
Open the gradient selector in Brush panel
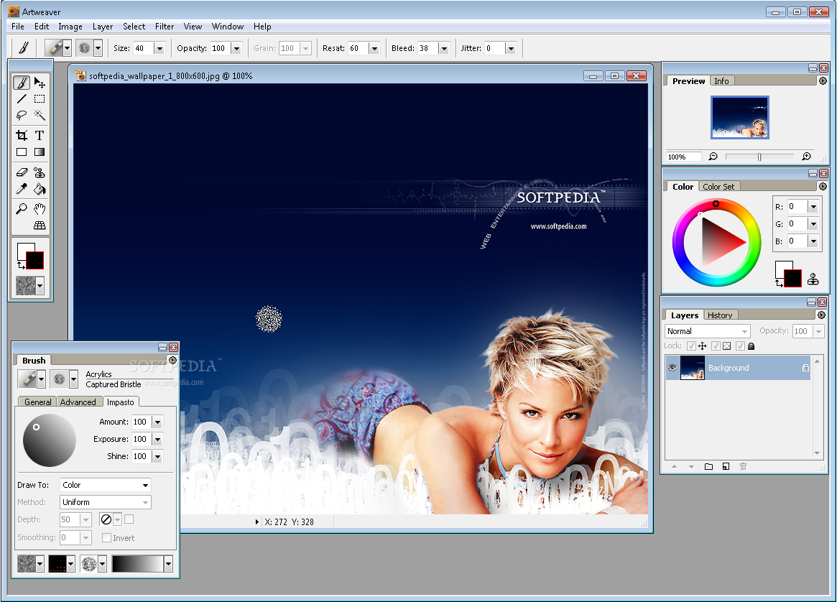142,564
